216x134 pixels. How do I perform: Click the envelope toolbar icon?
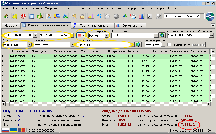click(x=108, y=16)
